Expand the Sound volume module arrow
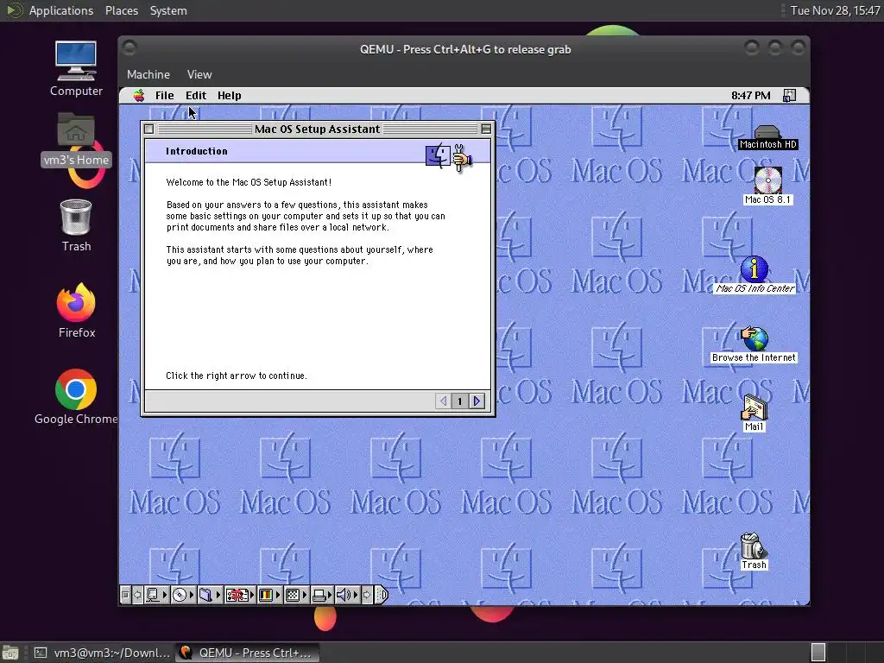Screen dimensions: 884x663 (x=356, y=595)
